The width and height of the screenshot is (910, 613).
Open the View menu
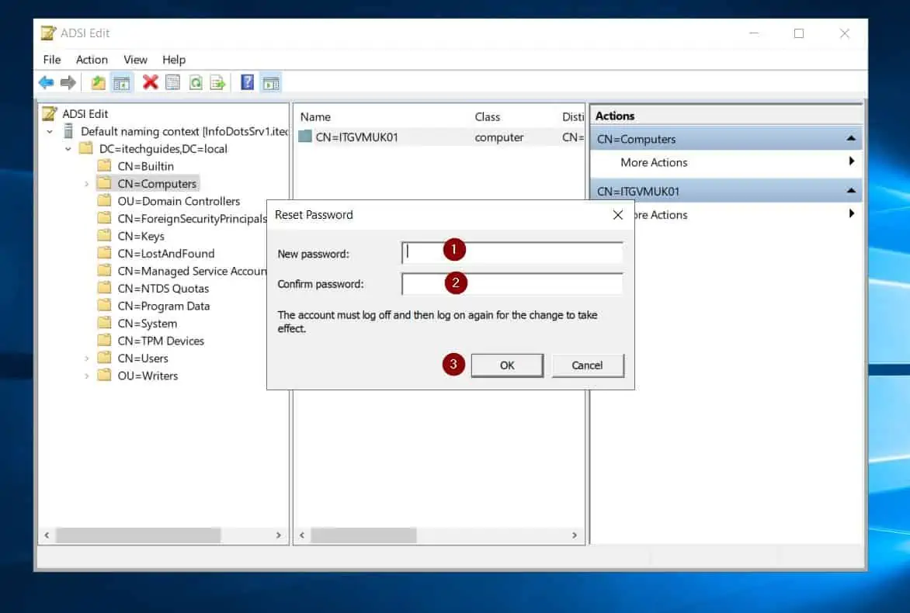click(x=135, y=60)
